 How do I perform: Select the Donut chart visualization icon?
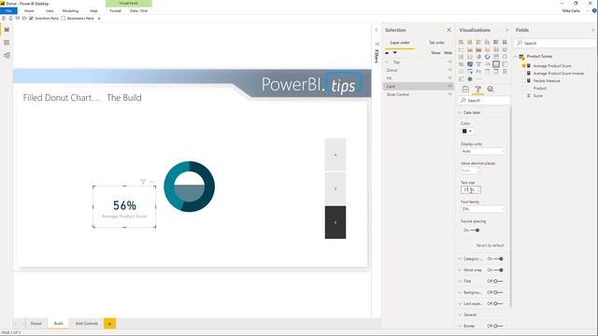click(x=488, y=57)
